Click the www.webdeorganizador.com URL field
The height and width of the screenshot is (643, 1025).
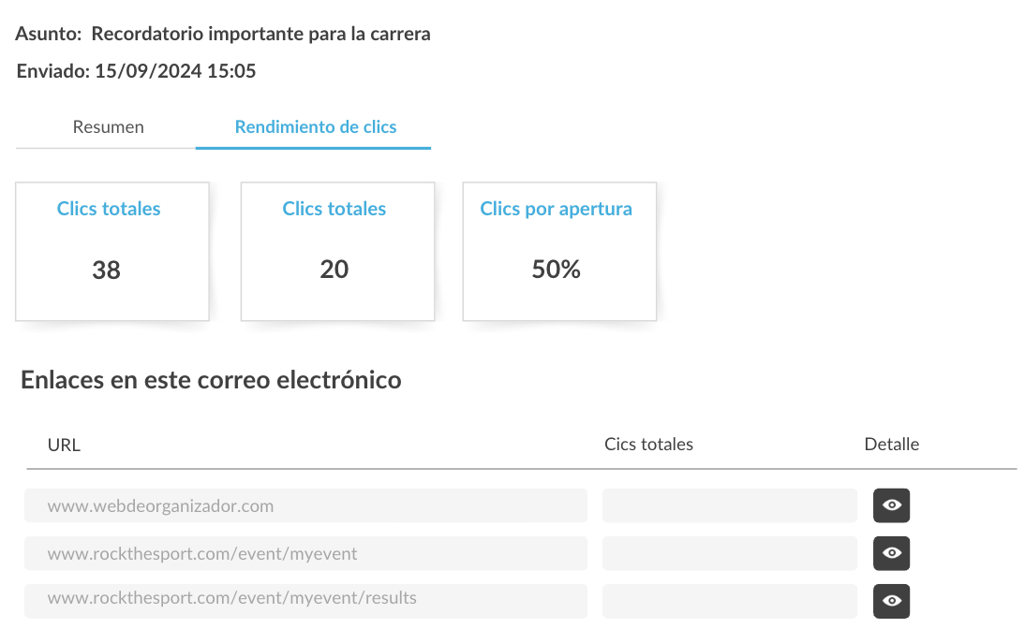[306, 505]
